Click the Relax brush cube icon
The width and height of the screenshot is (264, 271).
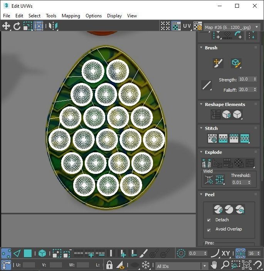pyautogui.click(x=236, y=63)
